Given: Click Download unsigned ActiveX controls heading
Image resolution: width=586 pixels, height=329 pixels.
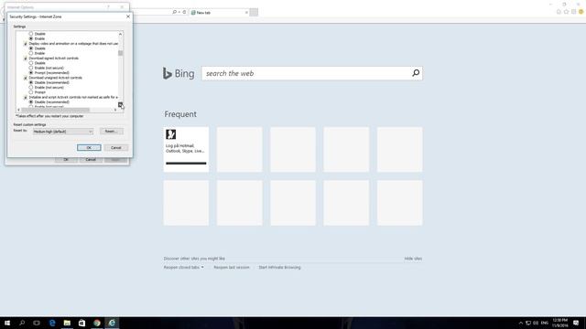Looking at the screenshot, I should [x=55, y=78].
